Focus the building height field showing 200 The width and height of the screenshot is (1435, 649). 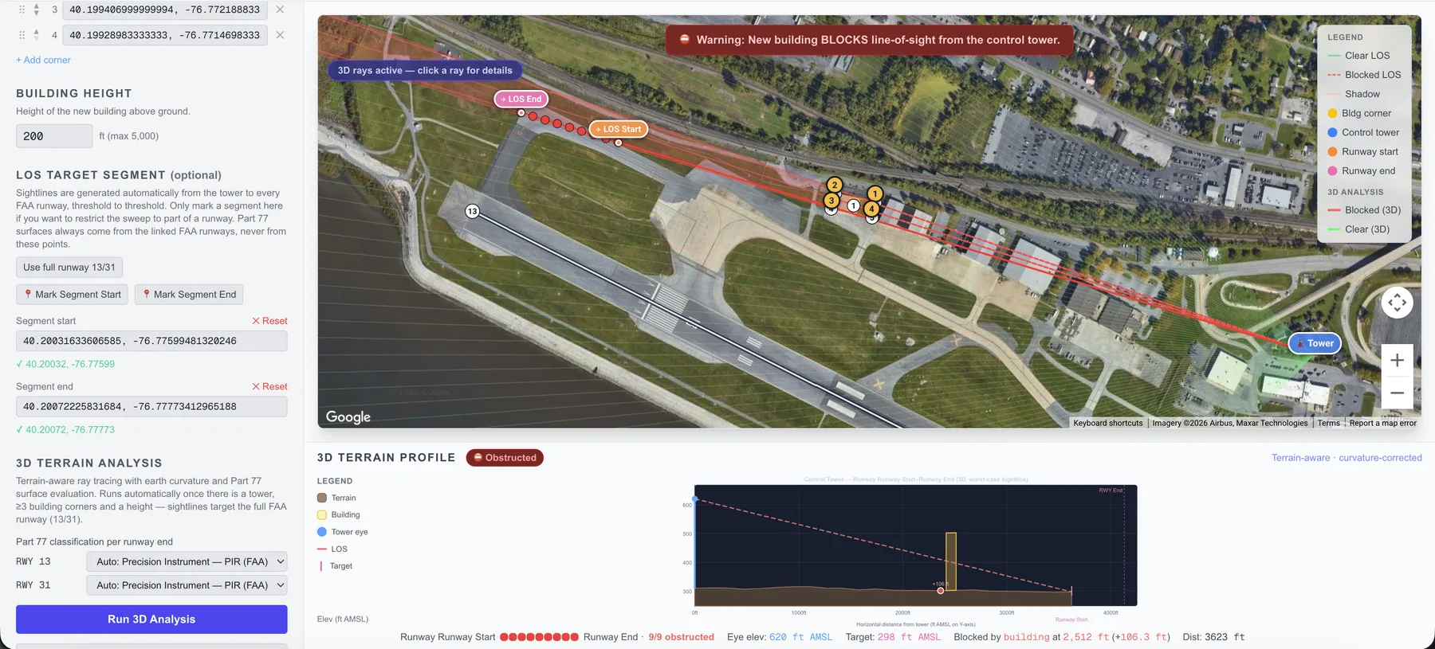pyautogui.click(x=54, y=136)
